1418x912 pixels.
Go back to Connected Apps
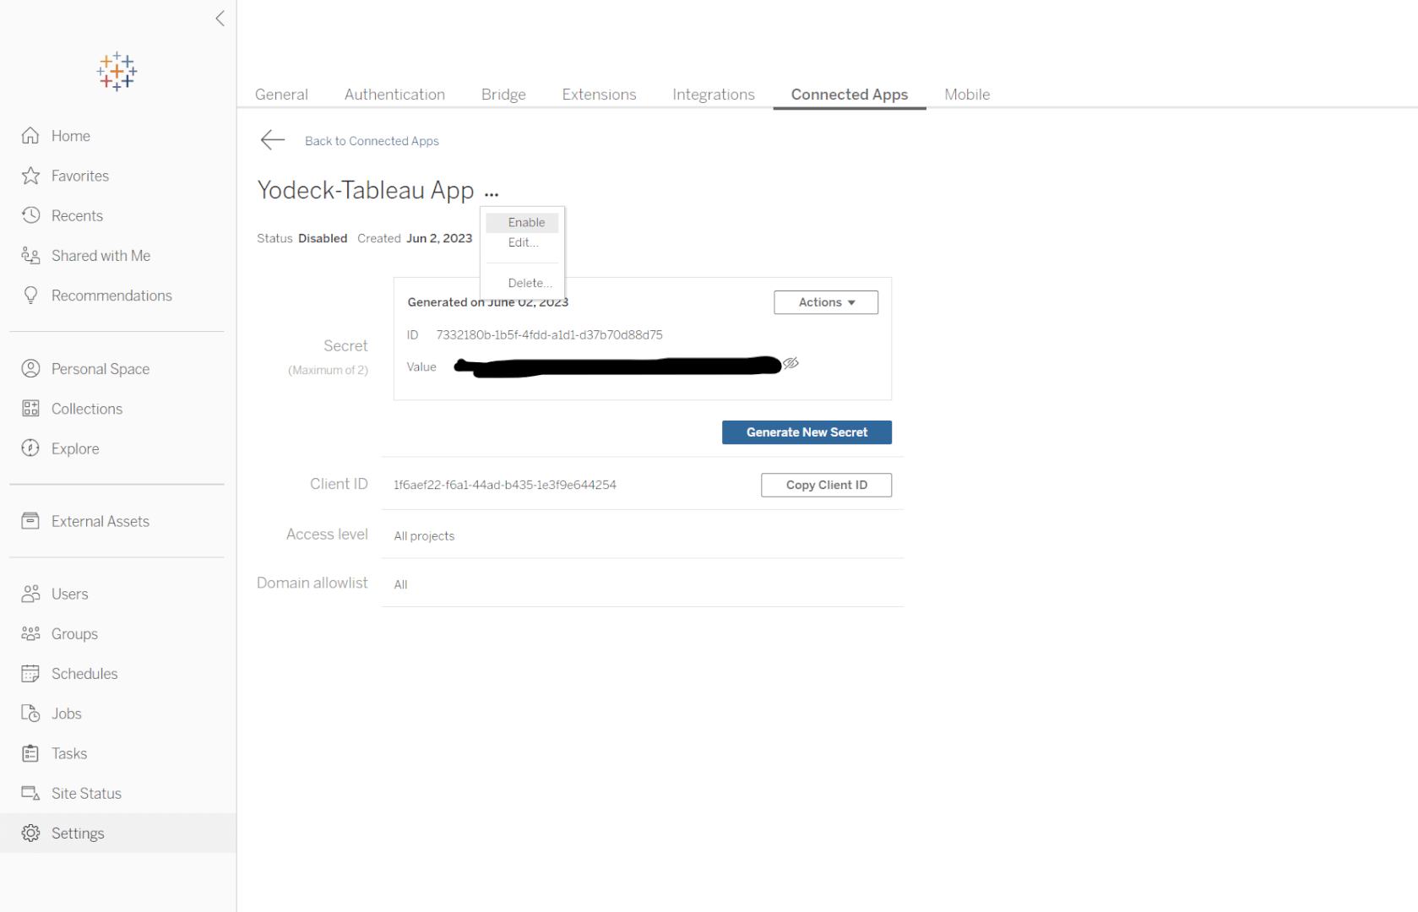click(372, 140)
